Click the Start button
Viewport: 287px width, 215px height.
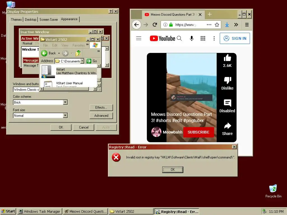point(8,211)
